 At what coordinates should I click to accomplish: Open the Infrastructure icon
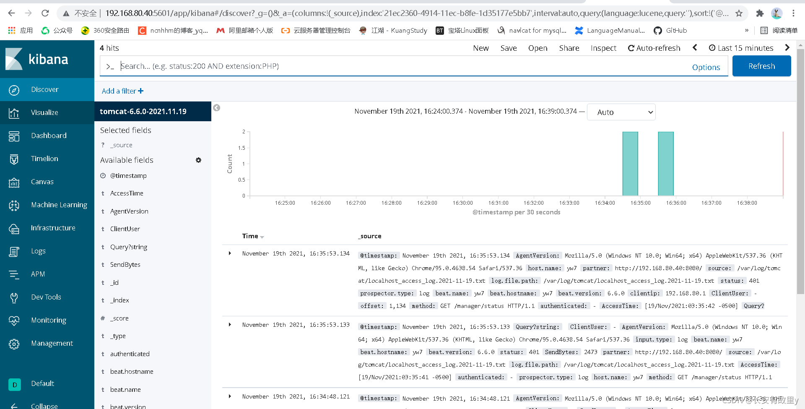(x=14, y=228)
